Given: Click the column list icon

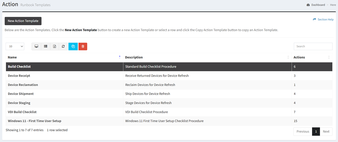Looking at the screenshot, I should [46, 47].
